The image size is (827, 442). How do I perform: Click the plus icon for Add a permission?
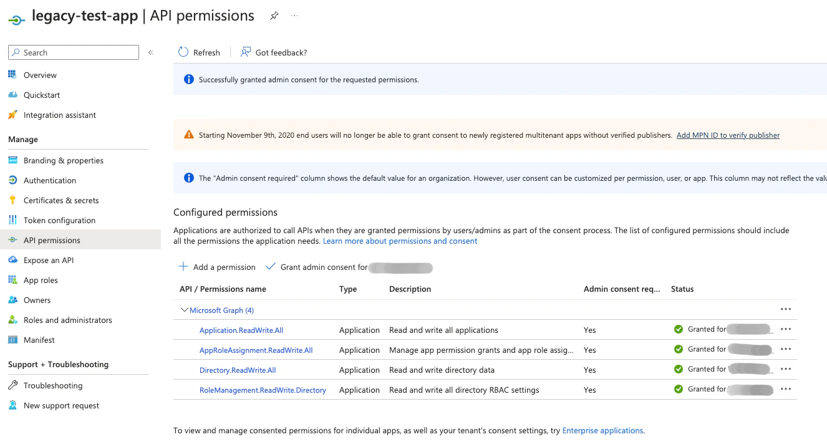point(183,267)
